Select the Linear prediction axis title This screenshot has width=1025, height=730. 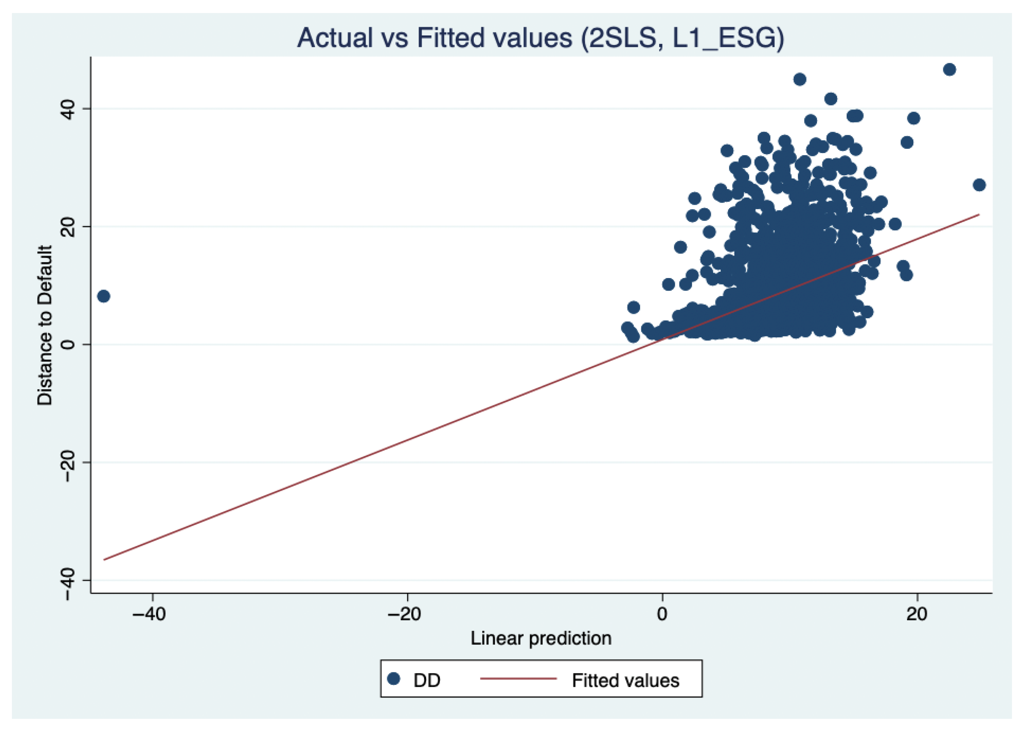tap(541, 638)
